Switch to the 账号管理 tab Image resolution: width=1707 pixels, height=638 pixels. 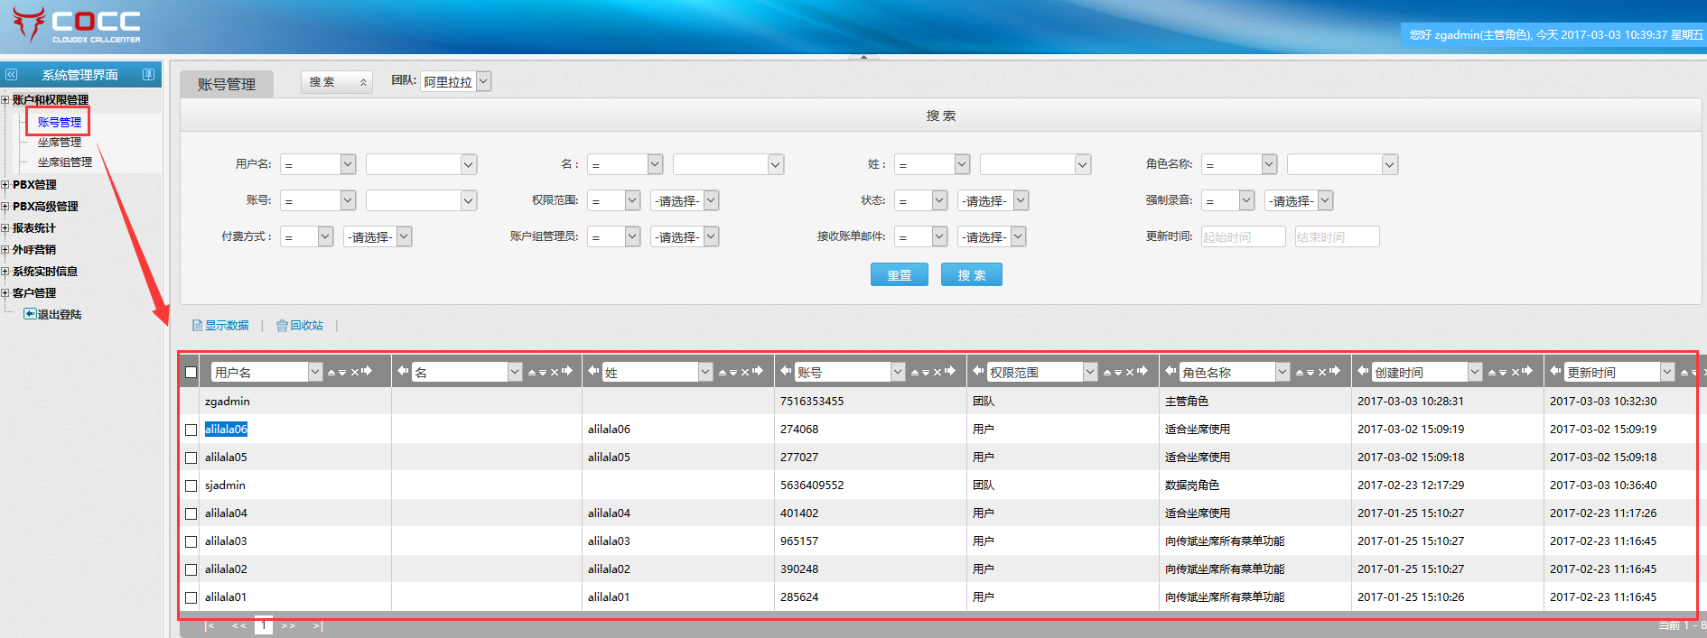pos(227,84)
